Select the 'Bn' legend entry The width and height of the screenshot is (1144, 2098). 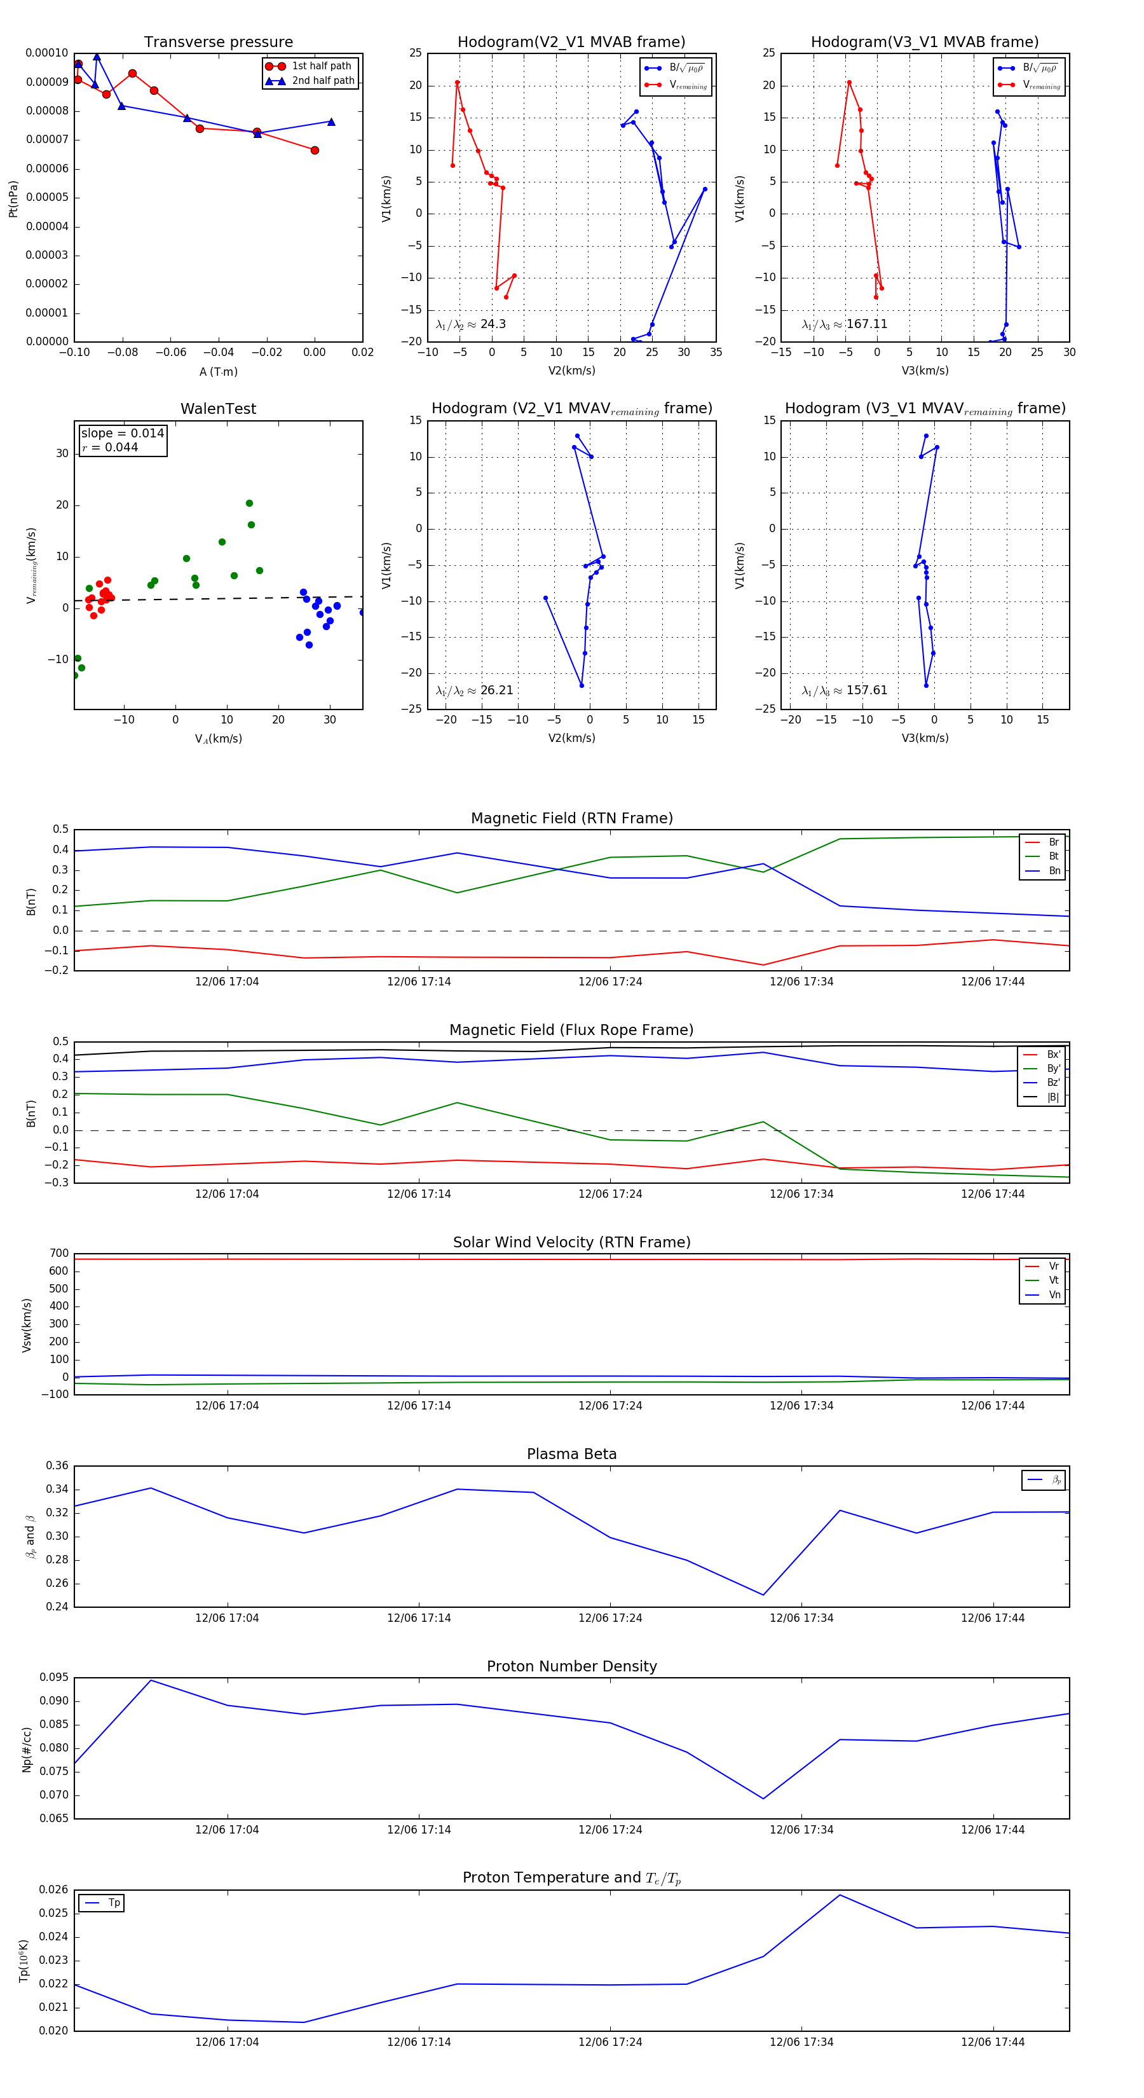coord(1042,870)
